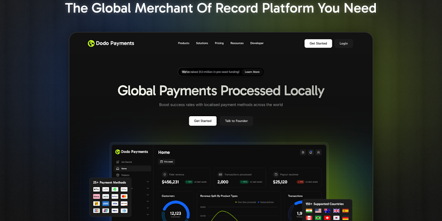Click Learn More in funding banner
This screenshot has height=221, width=442.
point(252,72)
